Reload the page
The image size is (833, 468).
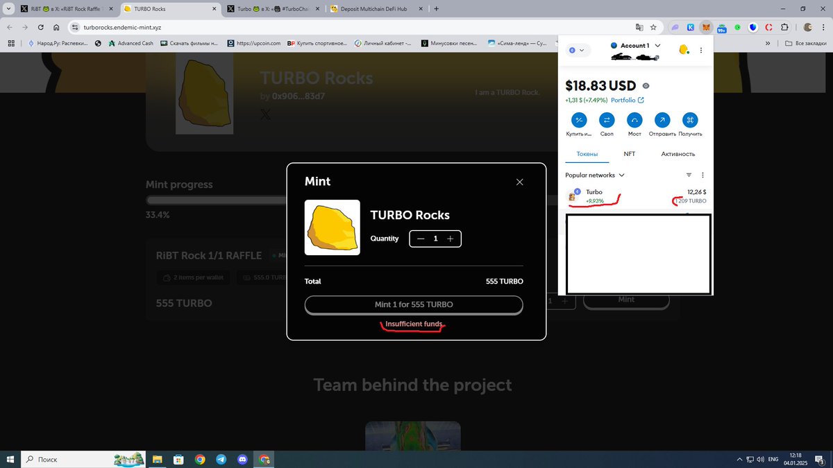pos(41,27)
